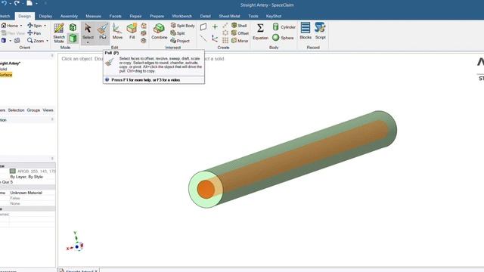Activate the Pan tool
484x272 pixels.
(34, 33)
